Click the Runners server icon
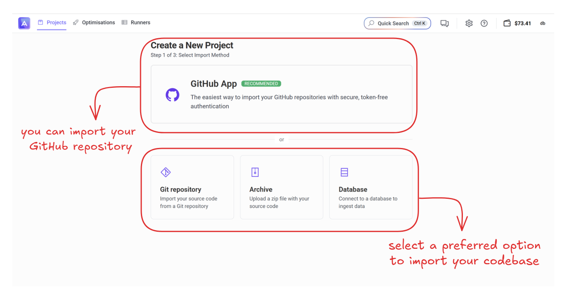Viewport: 566px width, 298px height. pyautogui.click(x=124, y=23)
